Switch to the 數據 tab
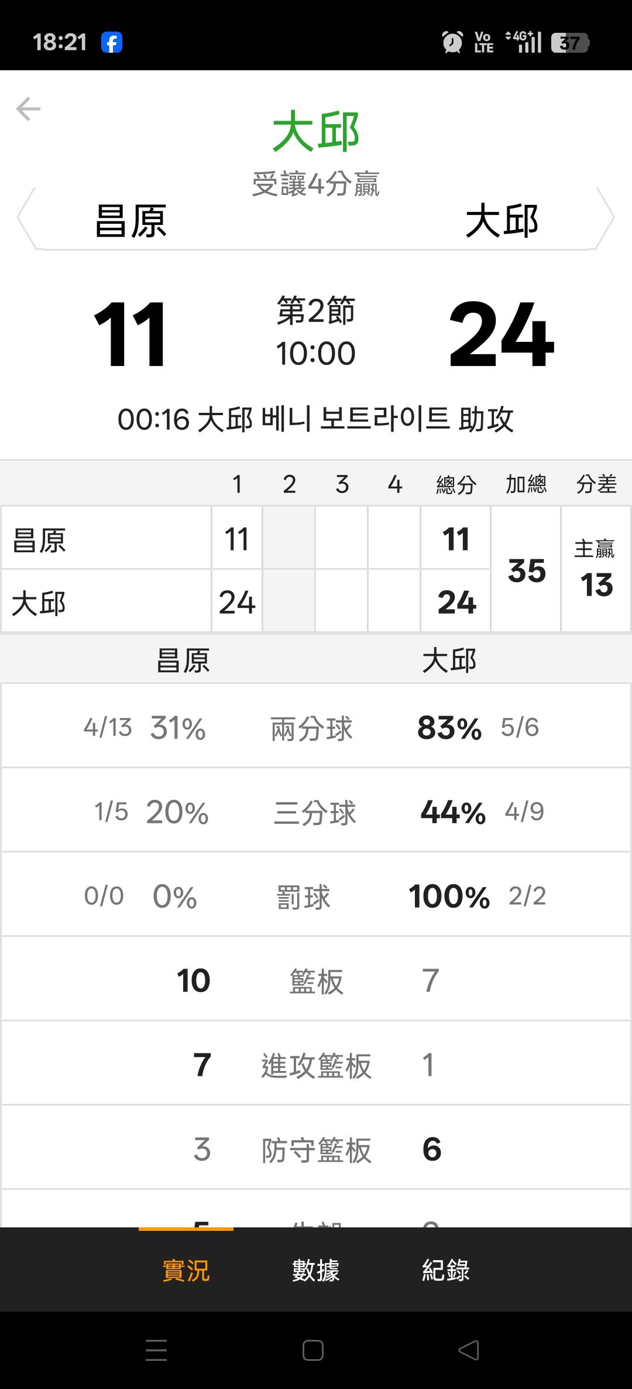The image size is (632, 1389). tap(316, 1270)
